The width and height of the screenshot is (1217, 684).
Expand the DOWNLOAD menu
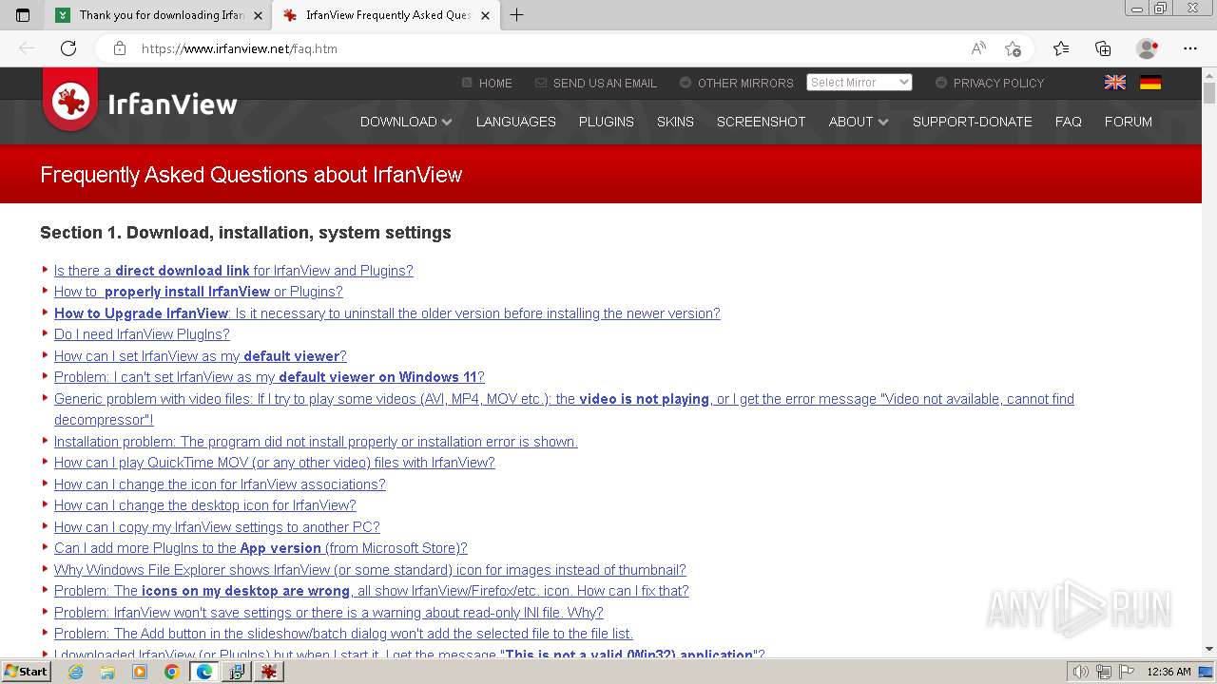pos(406,122)
